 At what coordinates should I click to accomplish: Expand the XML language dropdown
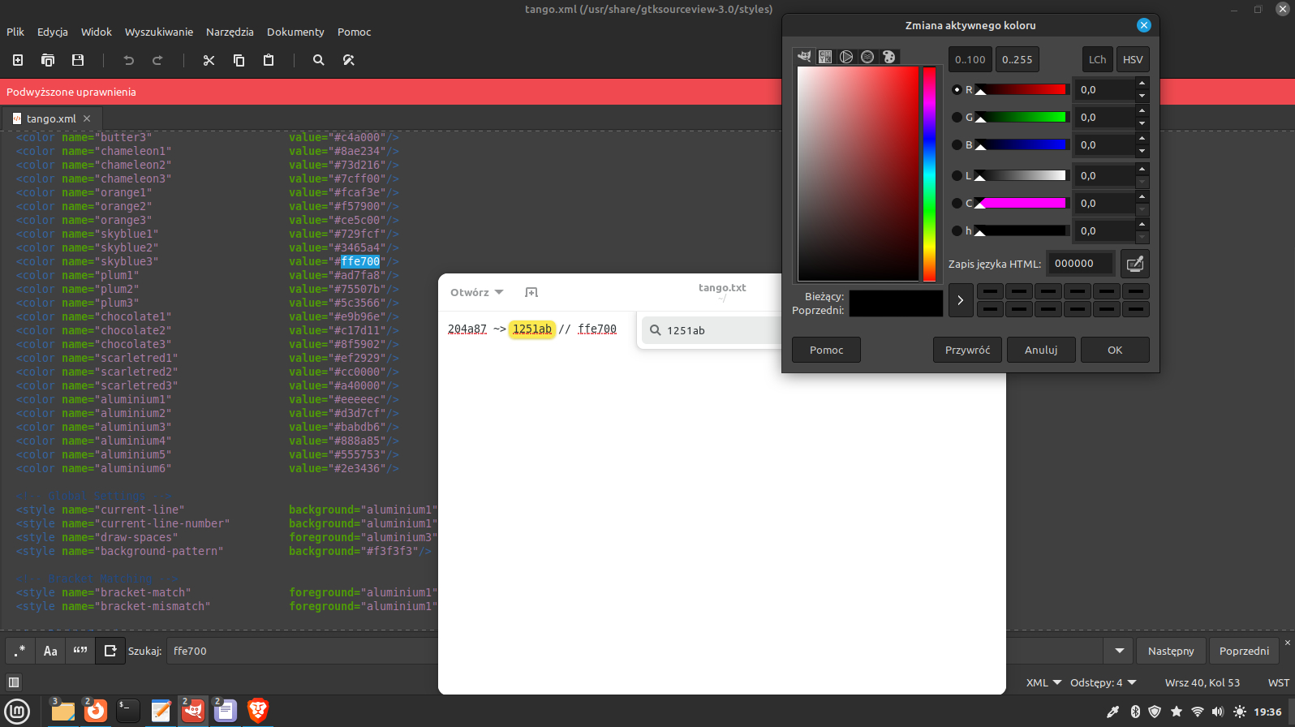coord(1043,682)
